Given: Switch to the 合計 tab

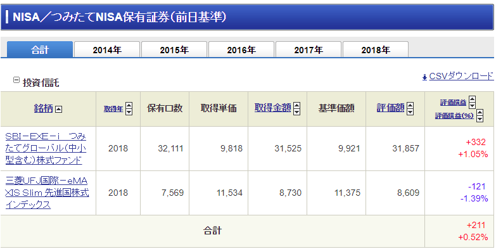Looking at the screenshot, I should [x=40, y=49].
